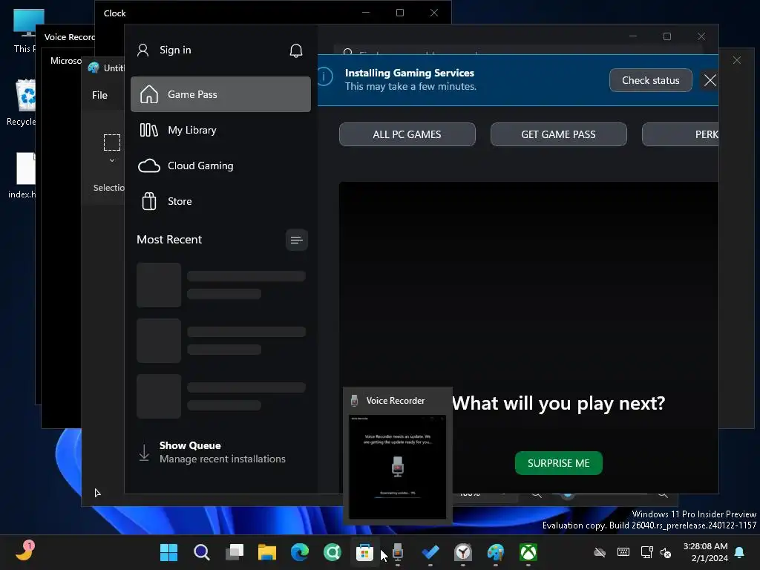Open Microsoft Store from the taskbar

pyautogui.click(x=364, y=552)
